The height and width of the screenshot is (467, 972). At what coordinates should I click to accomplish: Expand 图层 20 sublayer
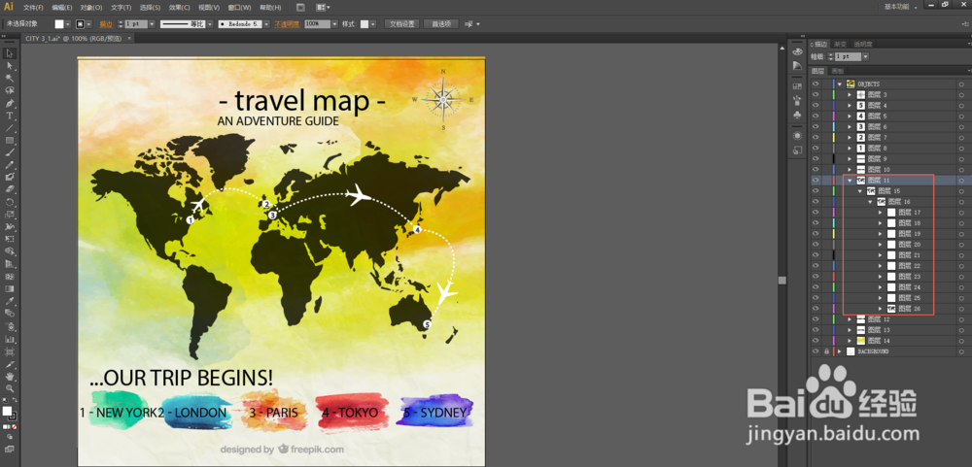tap(881, 245)
